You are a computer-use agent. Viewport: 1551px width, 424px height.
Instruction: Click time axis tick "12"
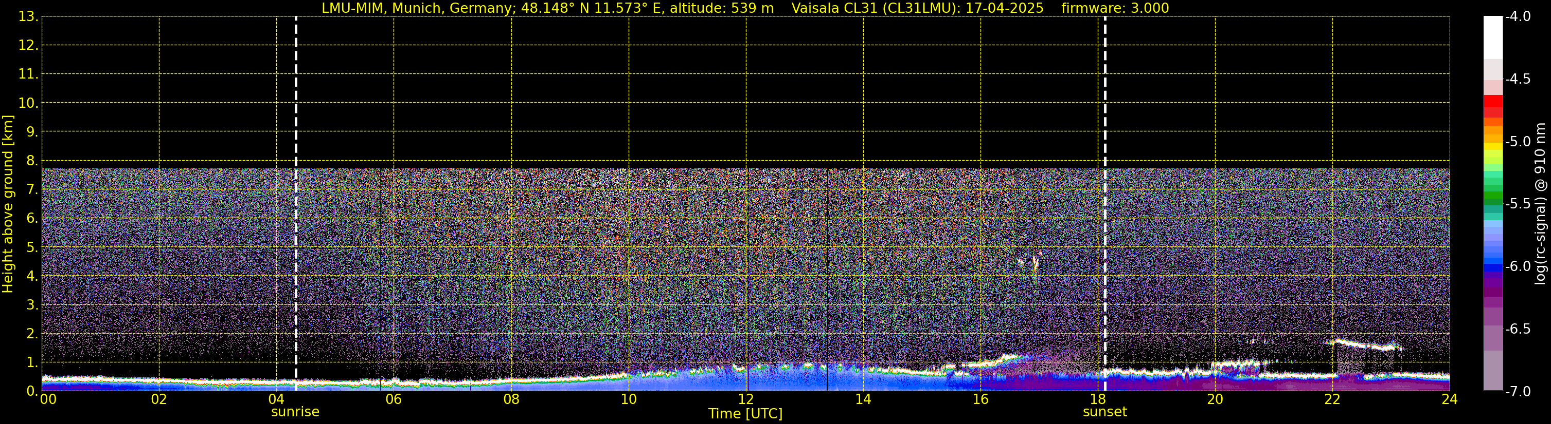746,400
